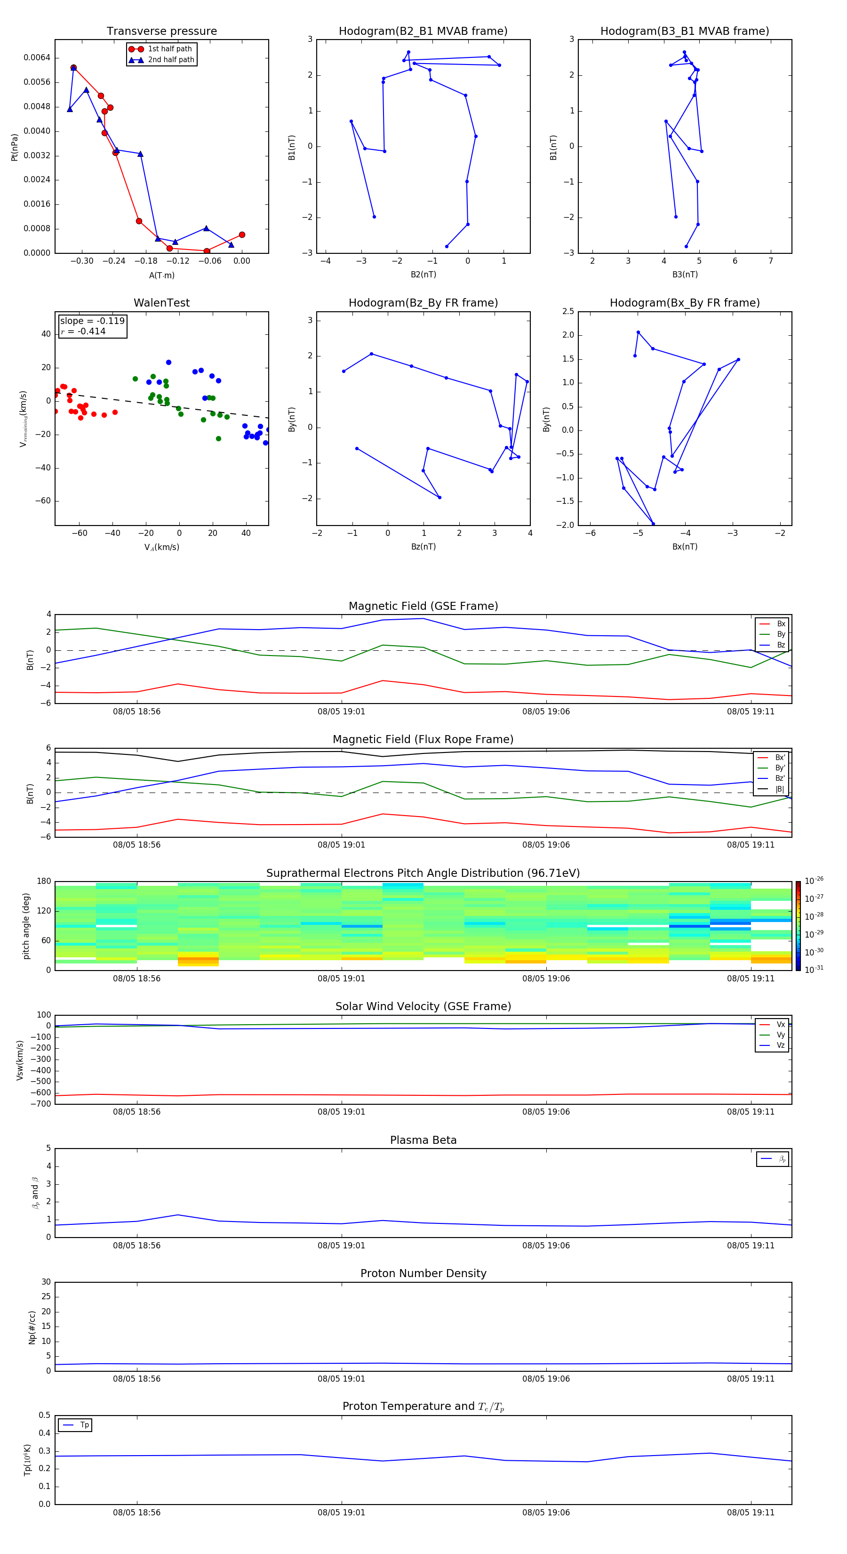Click '08/05 19:06' tick under Solar Wind Velocity

[x=546, y=1112]
